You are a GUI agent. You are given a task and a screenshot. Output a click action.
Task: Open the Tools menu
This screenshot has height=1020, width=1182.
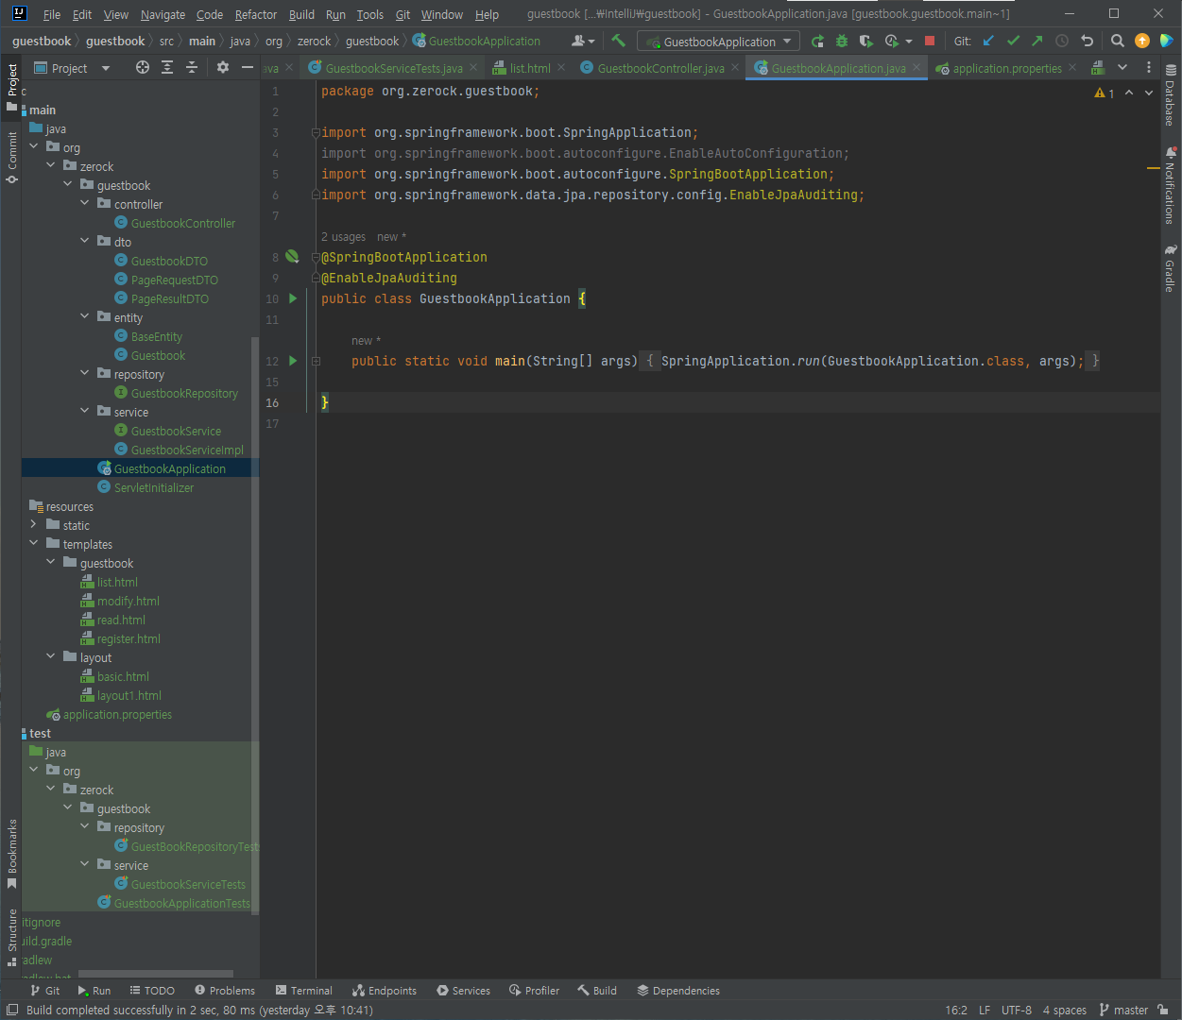(369, 14)
